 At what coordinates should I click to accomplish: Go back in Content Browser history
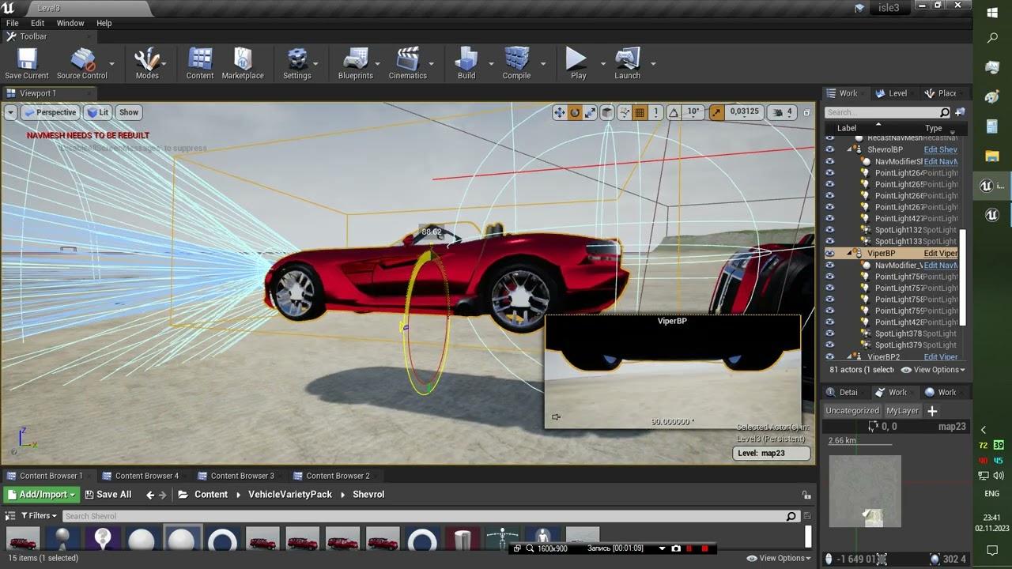(150, 495)
